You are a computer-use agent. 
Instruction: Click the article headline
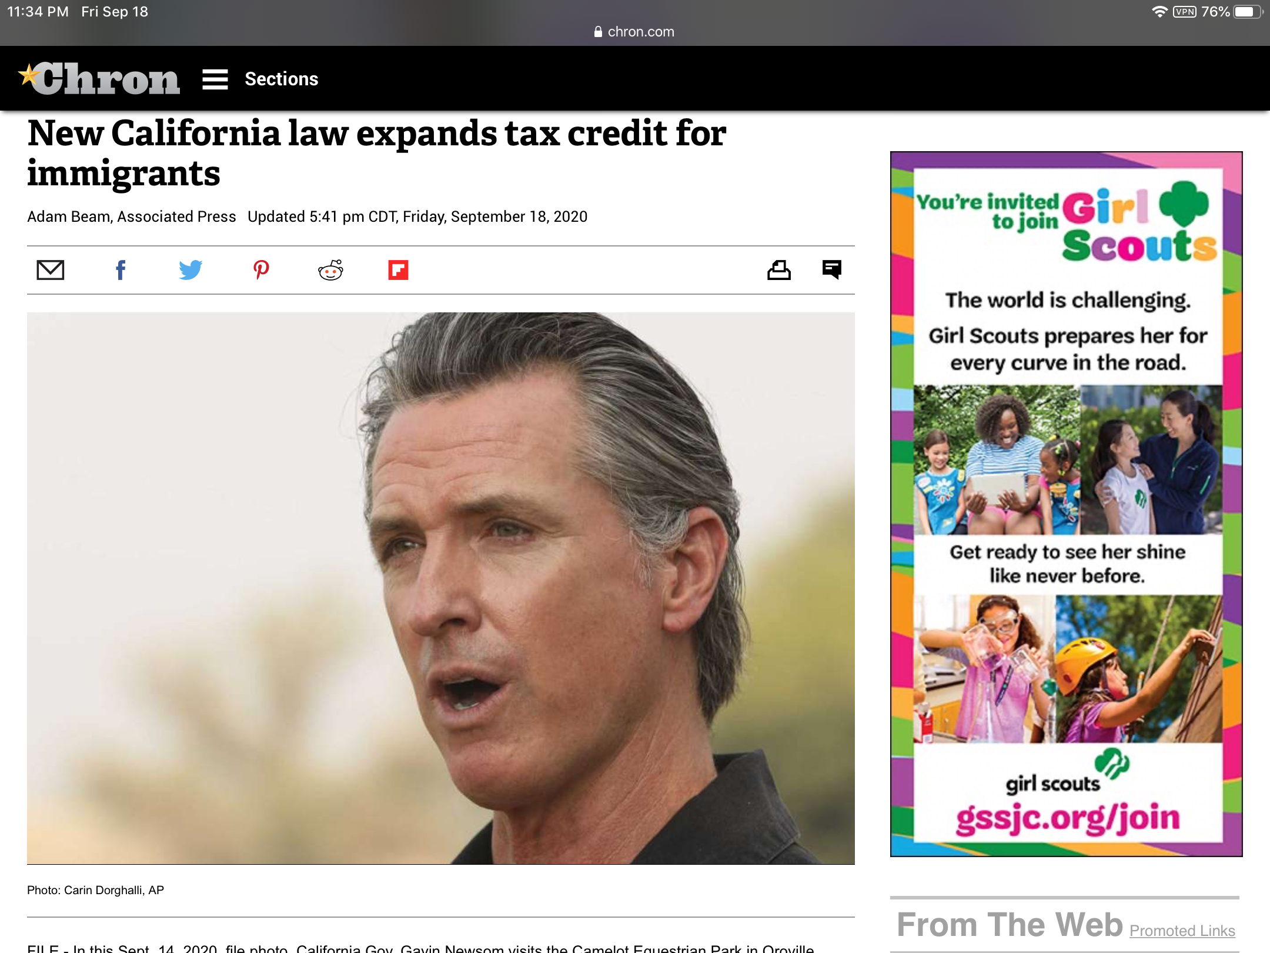[377, 153]
